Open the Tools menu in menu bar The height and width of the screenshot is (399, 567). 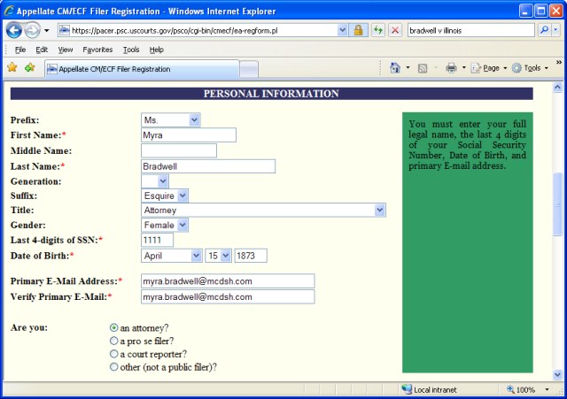coord(131,50)
